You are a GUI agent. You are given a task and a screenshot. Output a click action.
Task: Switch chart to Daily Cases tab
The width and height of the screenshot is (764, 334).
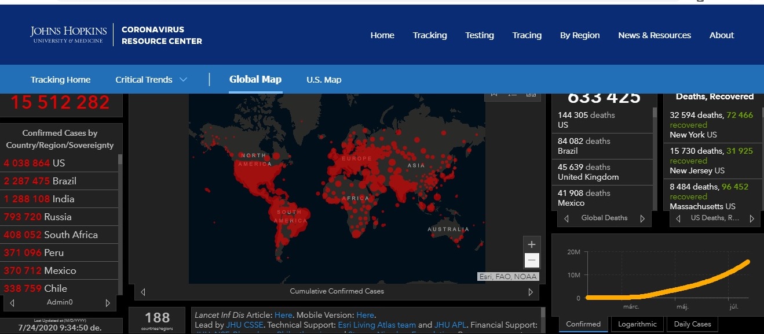tap(692, 324)
